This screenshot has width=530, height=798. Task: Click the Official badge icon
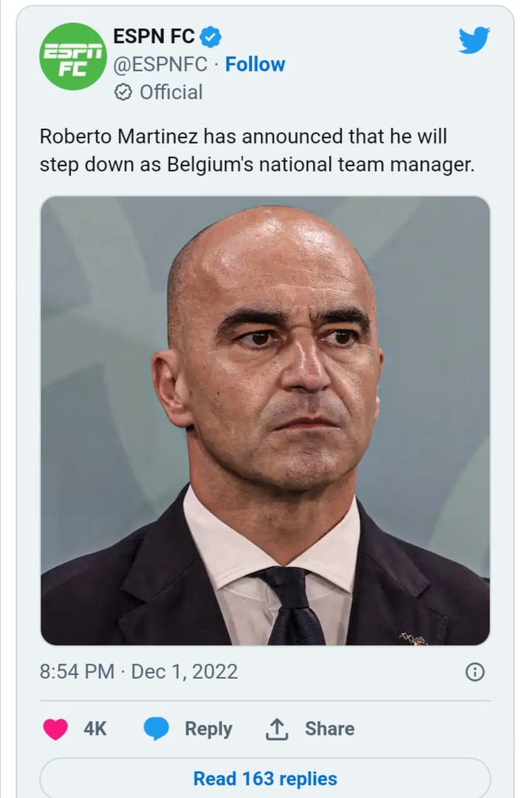(123, 92)
